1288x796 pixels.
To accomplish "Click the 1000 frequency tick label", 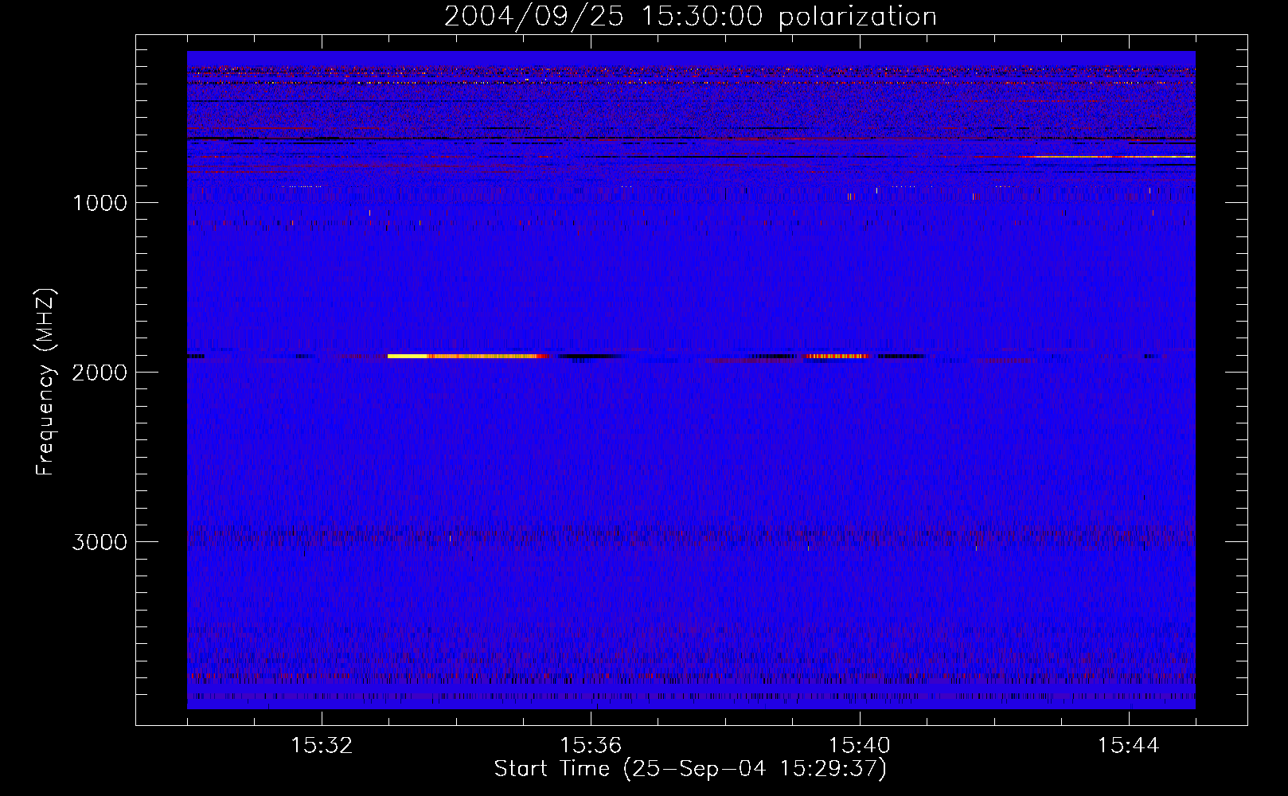I will (x=100, y=203).
